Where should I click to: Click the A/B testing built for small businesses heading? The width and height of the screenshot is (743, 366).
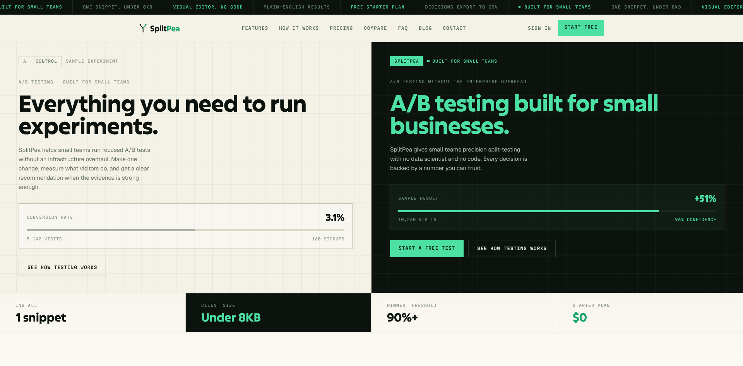[x=524, y=115]
